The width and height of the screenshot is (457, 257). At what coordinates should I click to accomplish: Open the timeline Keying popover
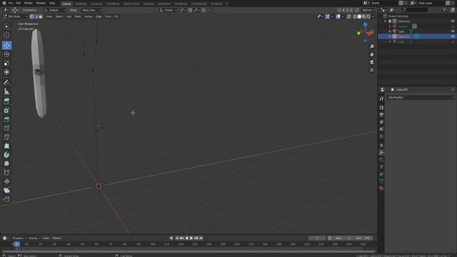click(x=34, y=238)
